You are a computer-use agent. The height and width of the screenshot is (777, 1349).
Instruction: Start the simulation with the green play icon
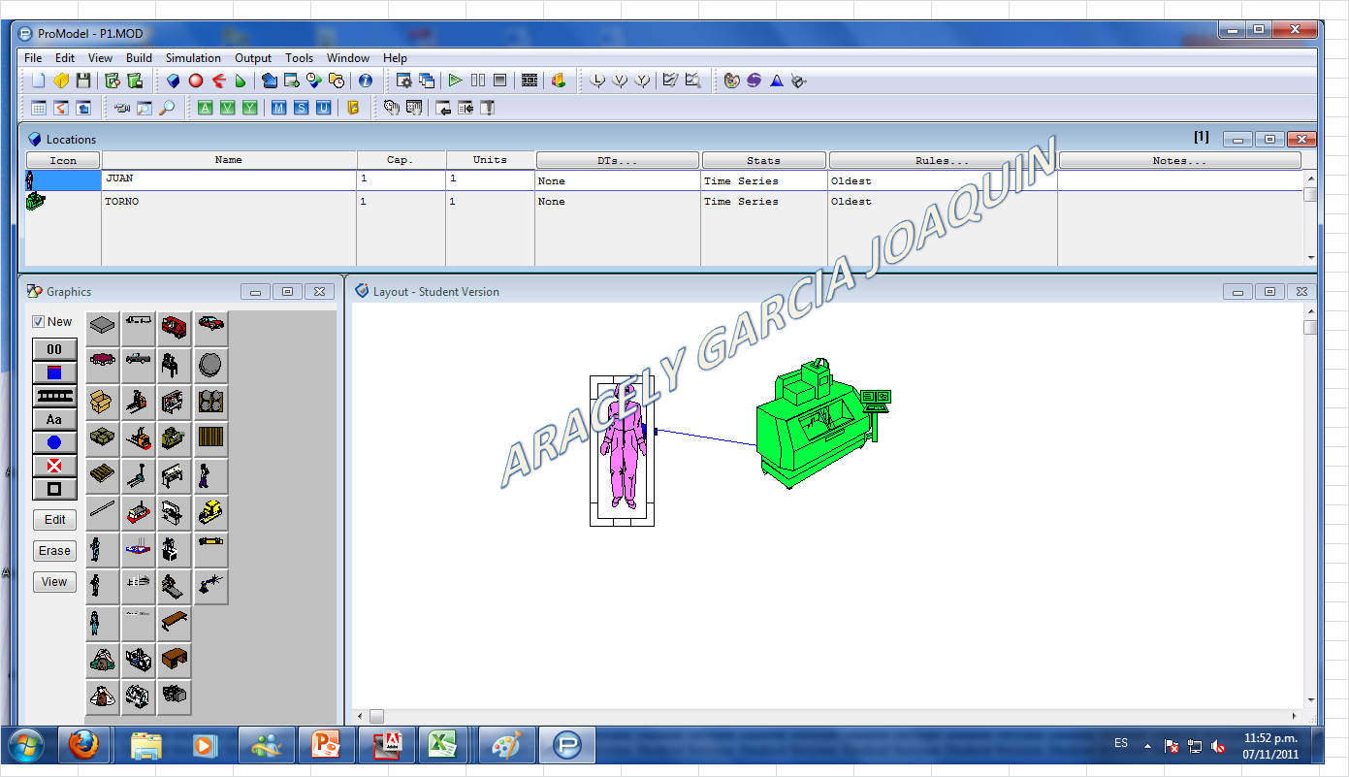tap(454, 81)
